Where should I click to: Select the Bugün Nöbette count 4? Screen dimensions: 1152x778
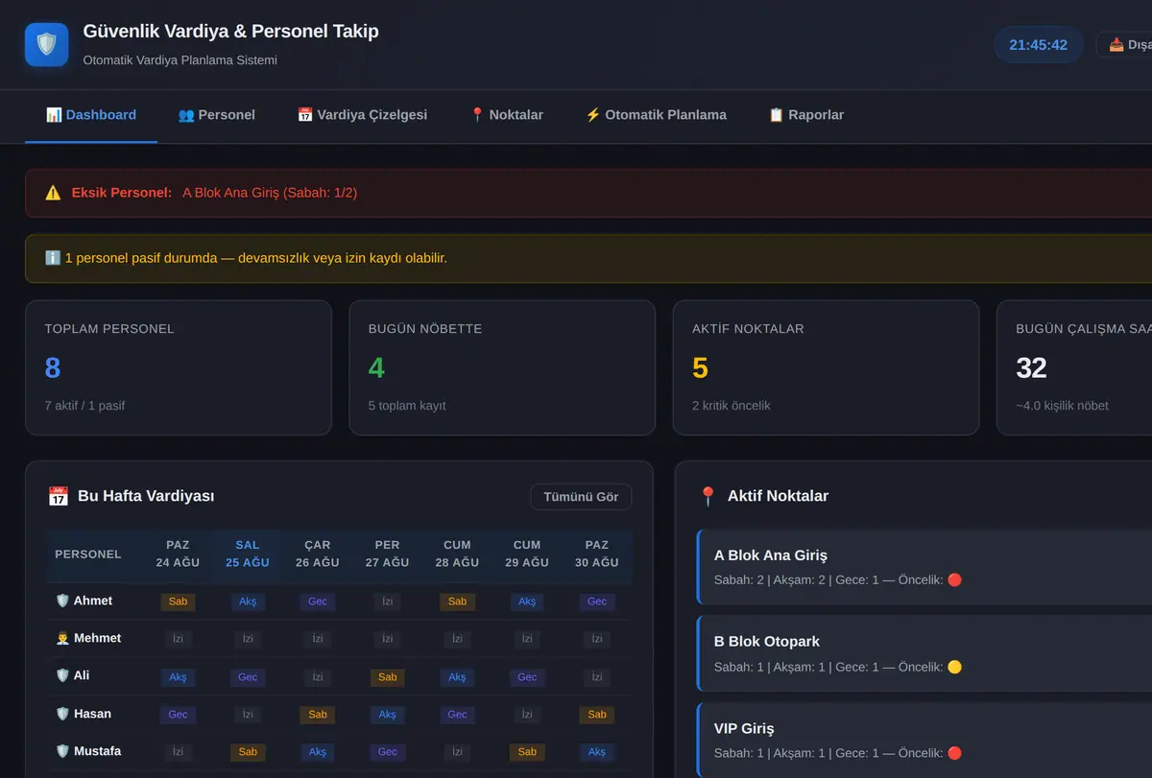(x=377, y=367)
